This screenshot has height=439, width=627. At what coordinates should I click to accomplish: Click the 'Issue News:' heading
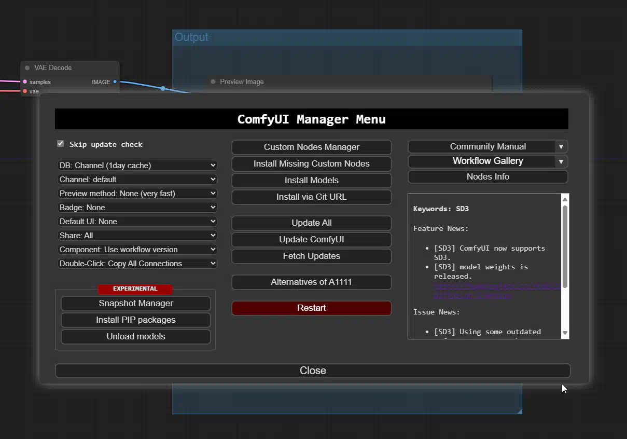pyautogui.click(x=437, y=312)
